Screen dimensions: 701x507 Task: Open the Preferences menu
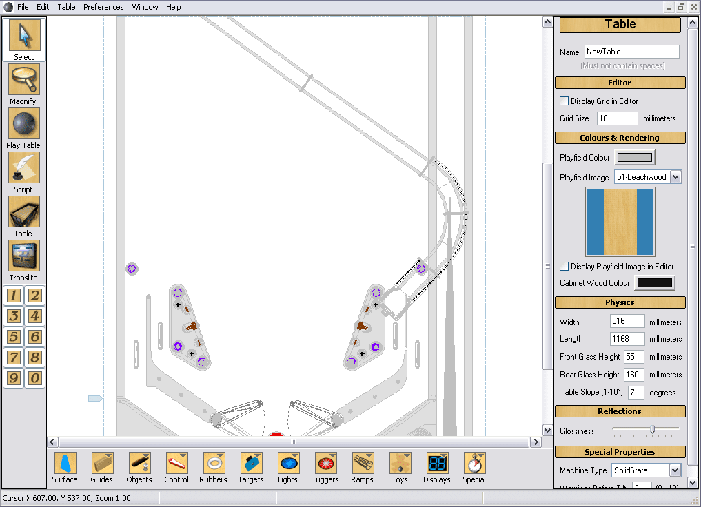(103, 7)
